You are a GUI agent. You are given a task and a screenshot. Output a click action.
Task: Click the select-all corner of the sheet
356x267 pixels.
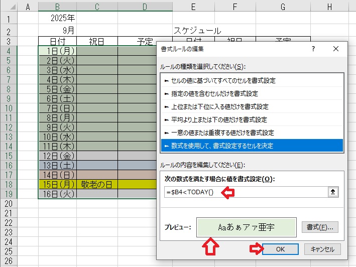pyautogui.click(x=9, y=6)
